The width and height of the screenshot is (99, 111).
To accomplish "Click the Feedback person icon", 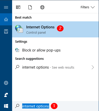I will (6, 95).
